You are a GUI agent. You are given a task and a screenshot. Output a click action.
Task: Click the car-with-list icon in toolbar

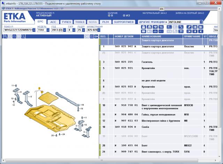pyautogui.click(x=169, y=27)
